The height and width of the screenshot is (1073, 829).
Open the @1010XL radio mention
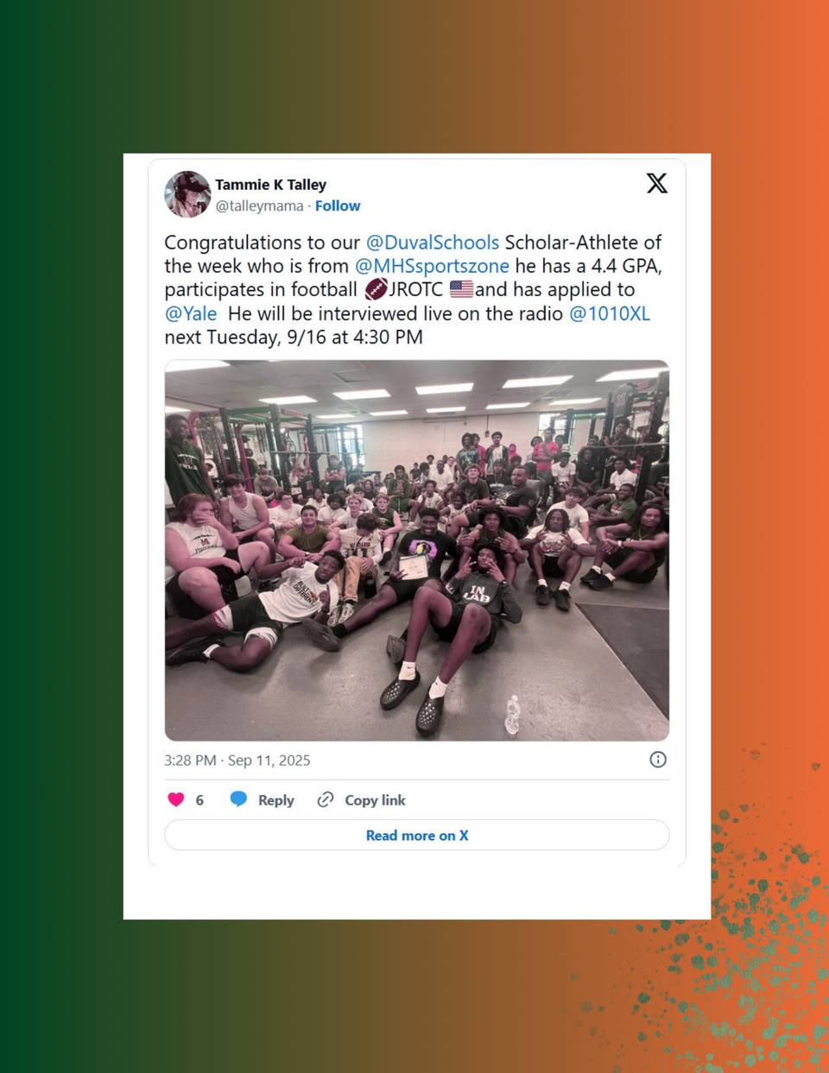pyautogui.click(x=610, y=313)
